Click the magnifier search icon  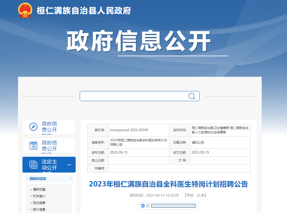coord(192,96)
